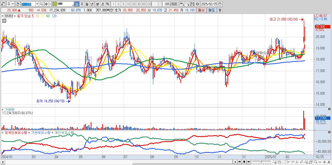Select the daily (일) chart period
The width and height of the screenshot is (332, 165).
coord(77,4)
